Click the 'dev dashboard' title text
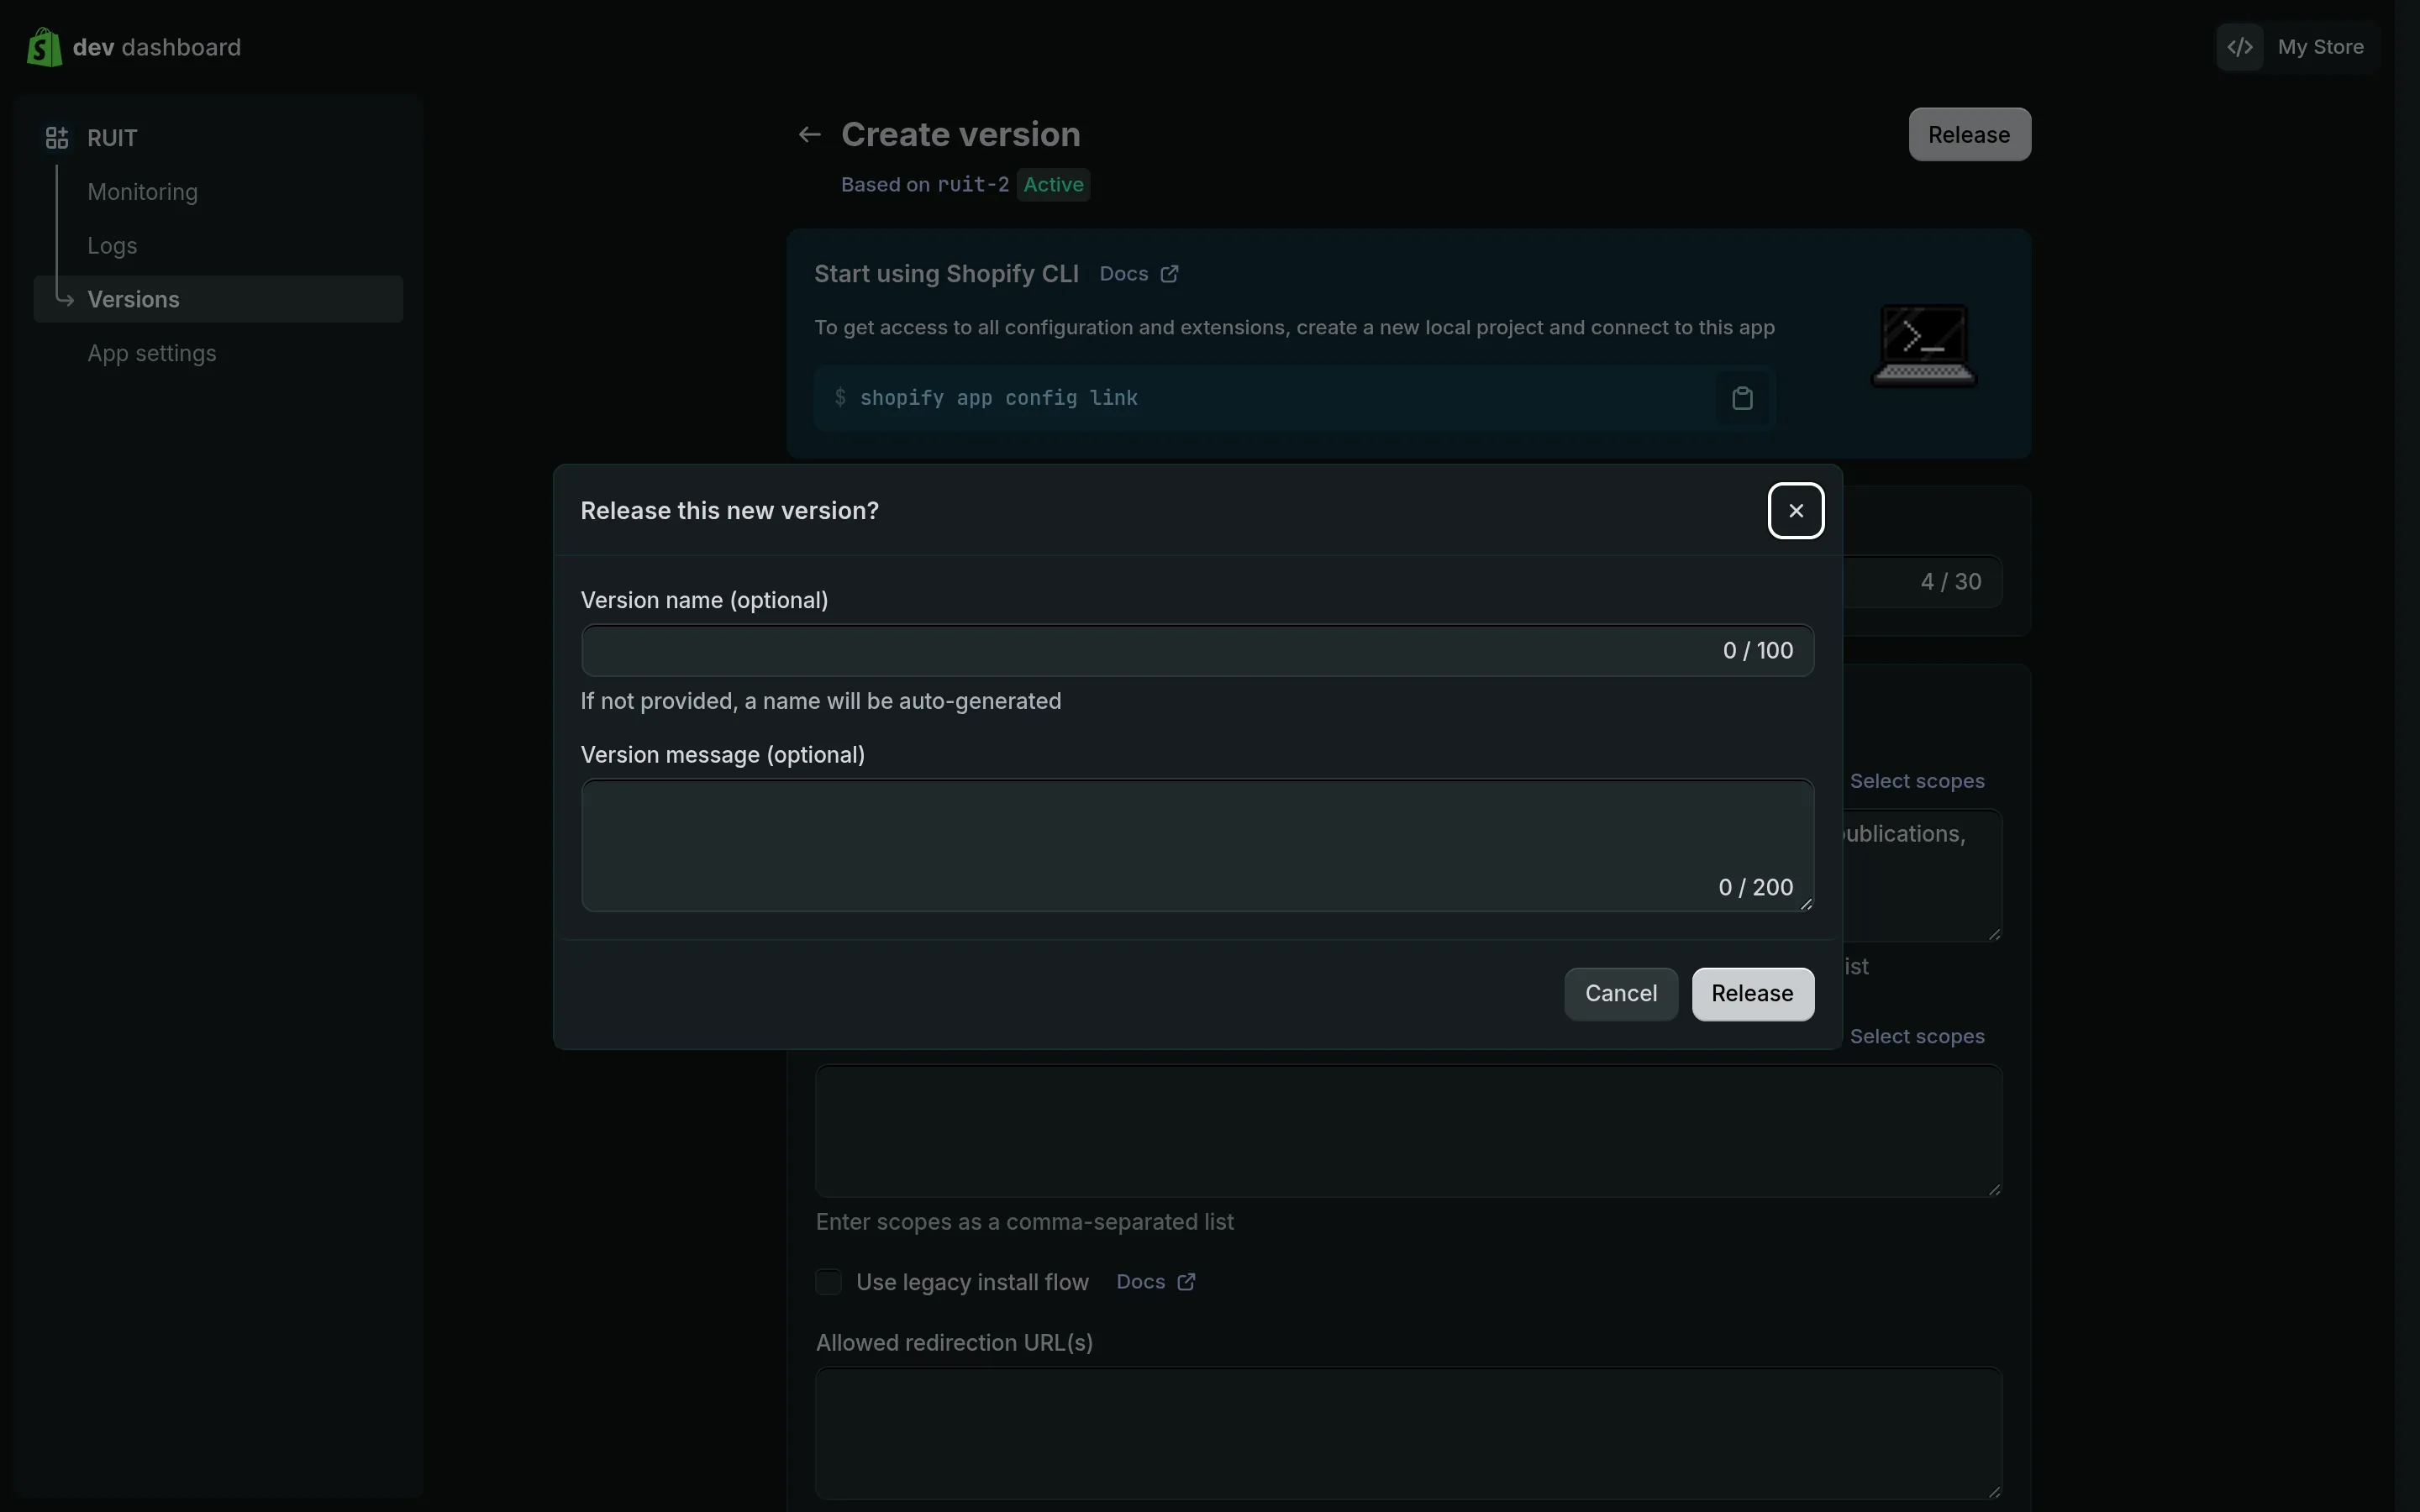 click(157, 47)
